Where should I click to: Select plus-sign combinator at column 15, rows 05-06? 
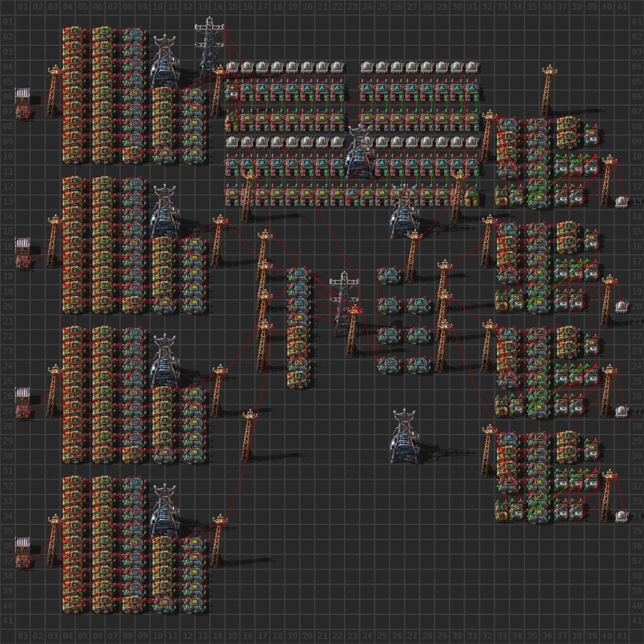[x=233, y=89]
